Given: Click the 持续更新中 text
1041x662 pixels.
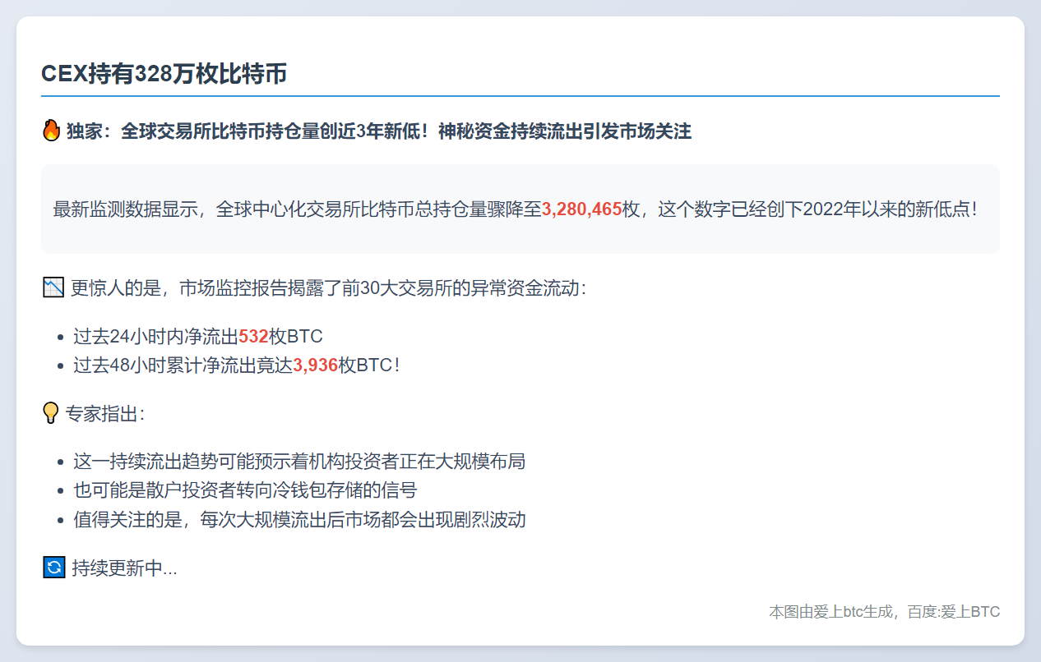Looking at the screenshot, I should 124,568.
